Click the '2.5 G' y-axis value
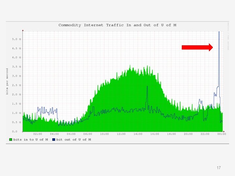 [17, 85]
